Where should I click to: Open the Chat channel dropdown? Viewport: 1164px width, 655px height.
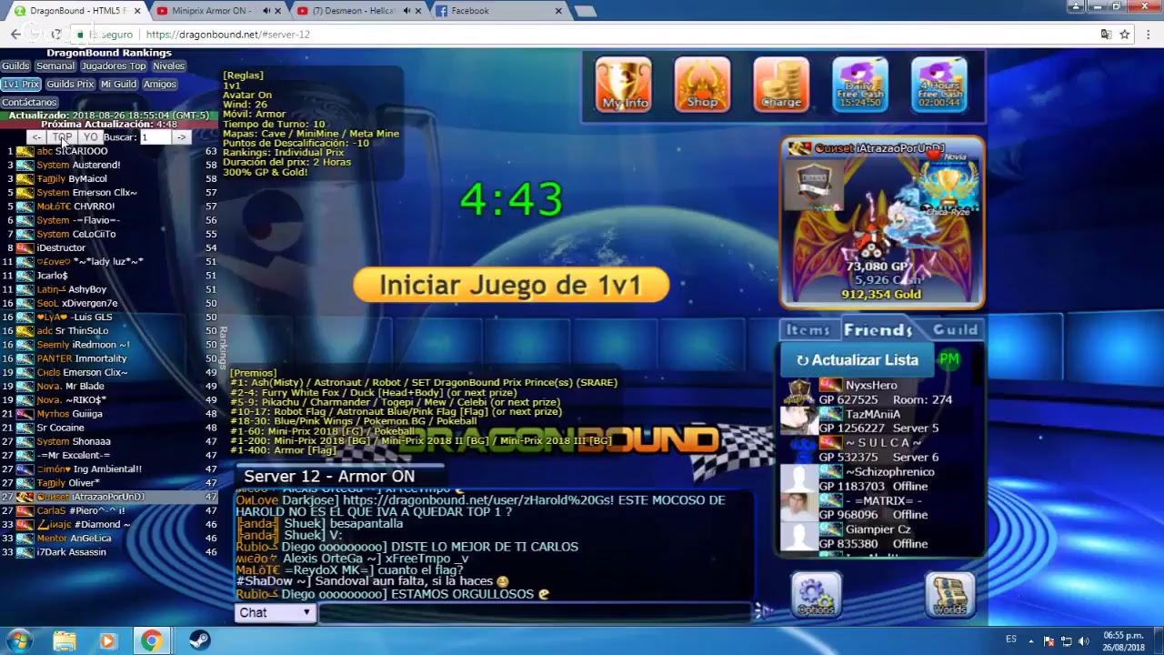pyautogui.click(x=276, y=612)
